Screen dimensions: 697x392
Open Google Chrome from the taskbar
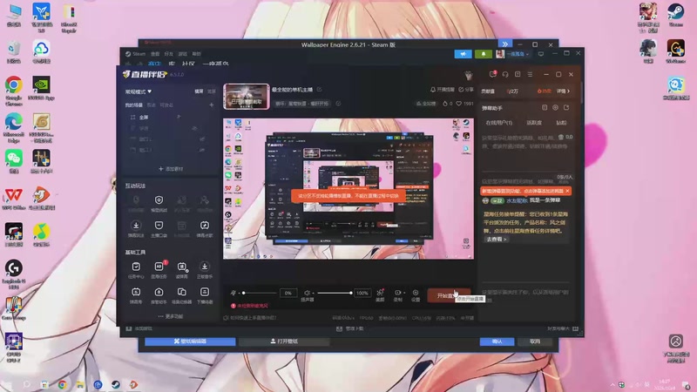pyautogui.click(x=62, y=384)
